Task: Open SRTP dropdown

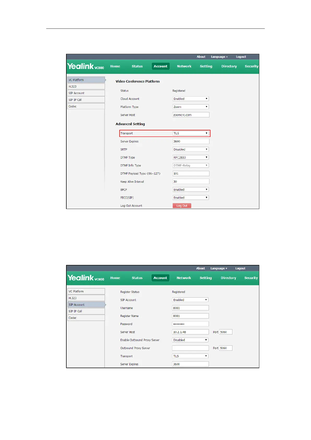Action: (191, 149)
